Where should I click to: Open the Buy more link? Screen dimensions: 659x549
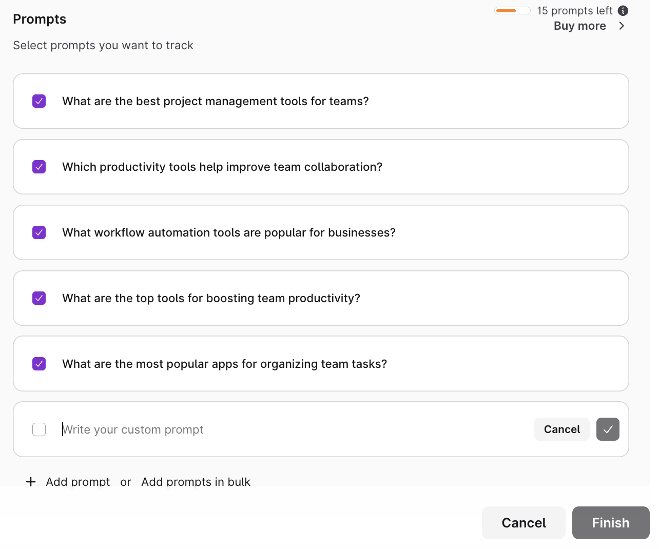579,26
